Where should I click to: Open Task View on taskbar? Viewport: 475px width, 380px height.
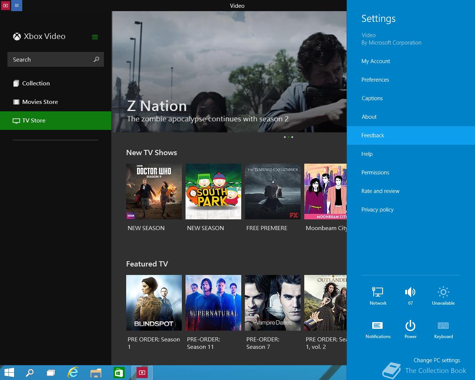click(x=51, y=373)
